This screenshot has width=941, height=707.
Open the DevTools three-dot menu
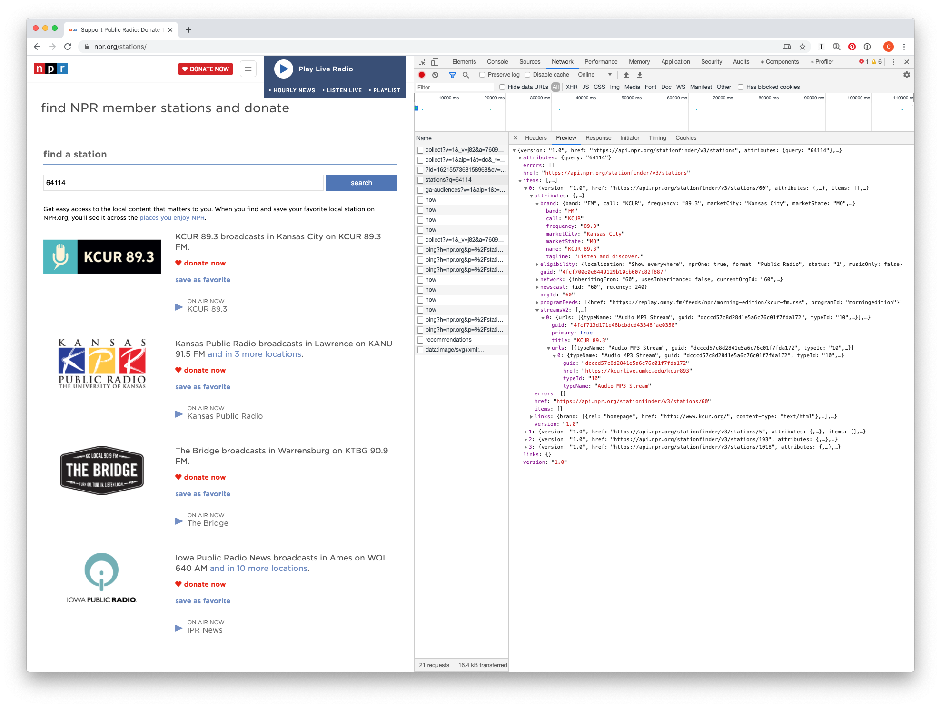click(893, 62)
